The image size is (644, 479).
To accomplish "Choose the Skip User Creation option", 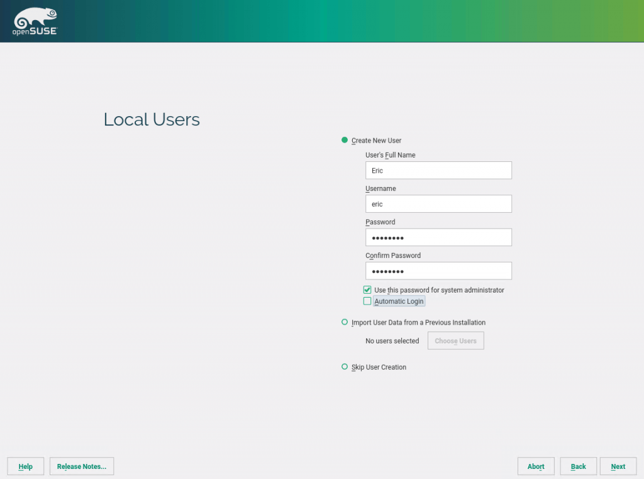I will [x=345, y=367].
